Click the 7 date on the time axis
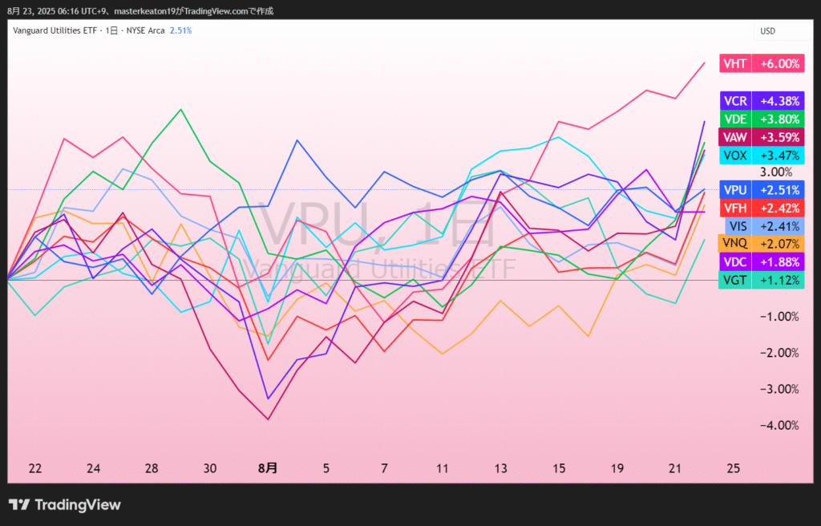 point(384,467)
